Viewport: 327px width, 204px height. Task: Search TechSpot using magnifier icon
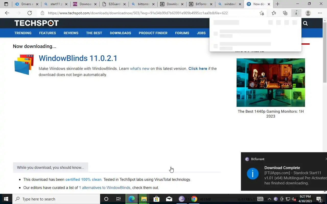coord(305,23)
